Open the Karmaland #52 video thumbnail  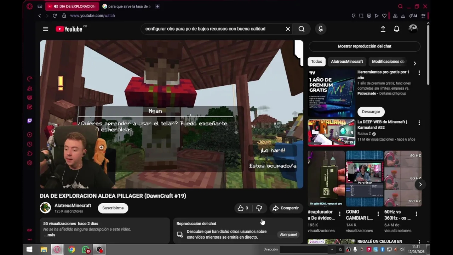(x=331, y=132)
